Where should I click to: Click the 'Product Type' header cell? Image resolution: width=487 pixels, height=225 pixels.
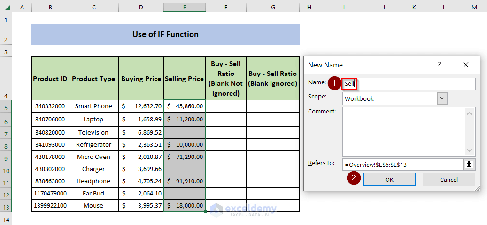[94, 78]
